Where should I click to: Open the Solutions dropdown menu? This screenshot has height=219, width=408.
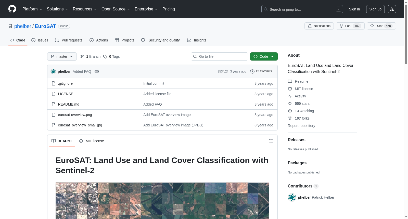click(57, 9)
